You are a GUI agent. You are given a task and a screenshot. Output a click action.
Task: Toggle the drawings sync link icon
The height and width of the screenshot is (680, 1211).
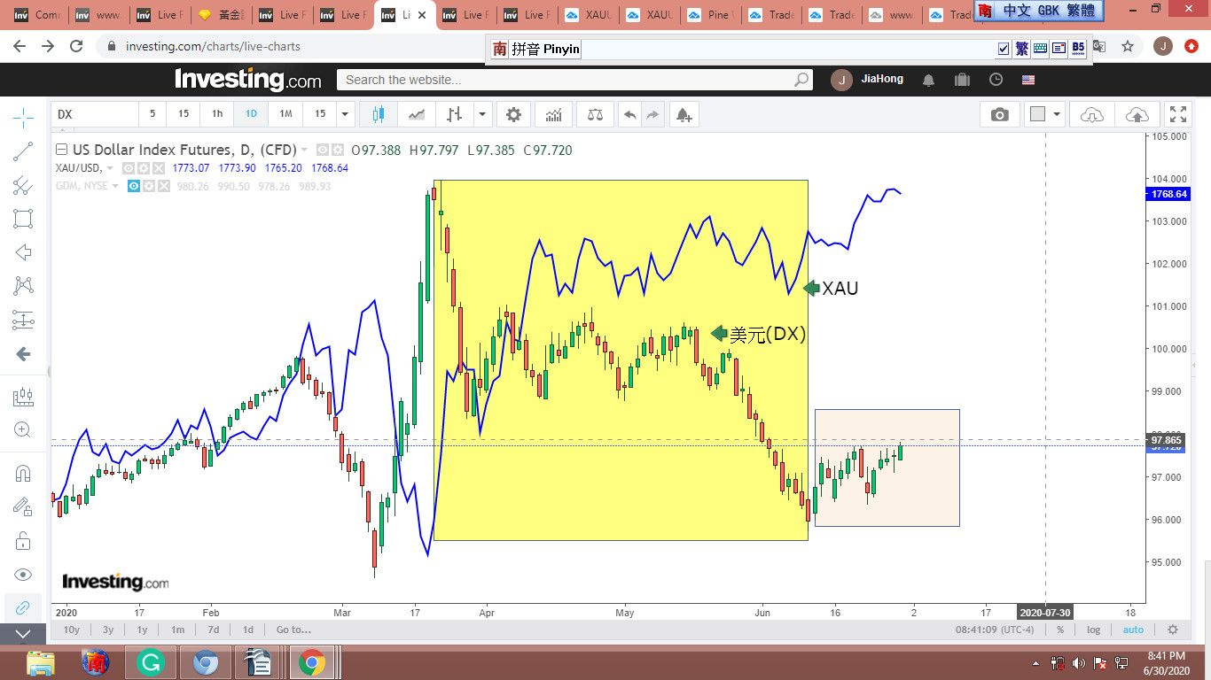(x=23, y=607)
